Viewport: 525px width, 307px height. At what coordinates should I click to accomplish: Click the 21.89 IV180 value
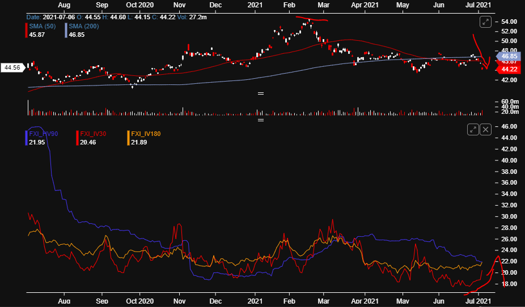pos(139,142)
